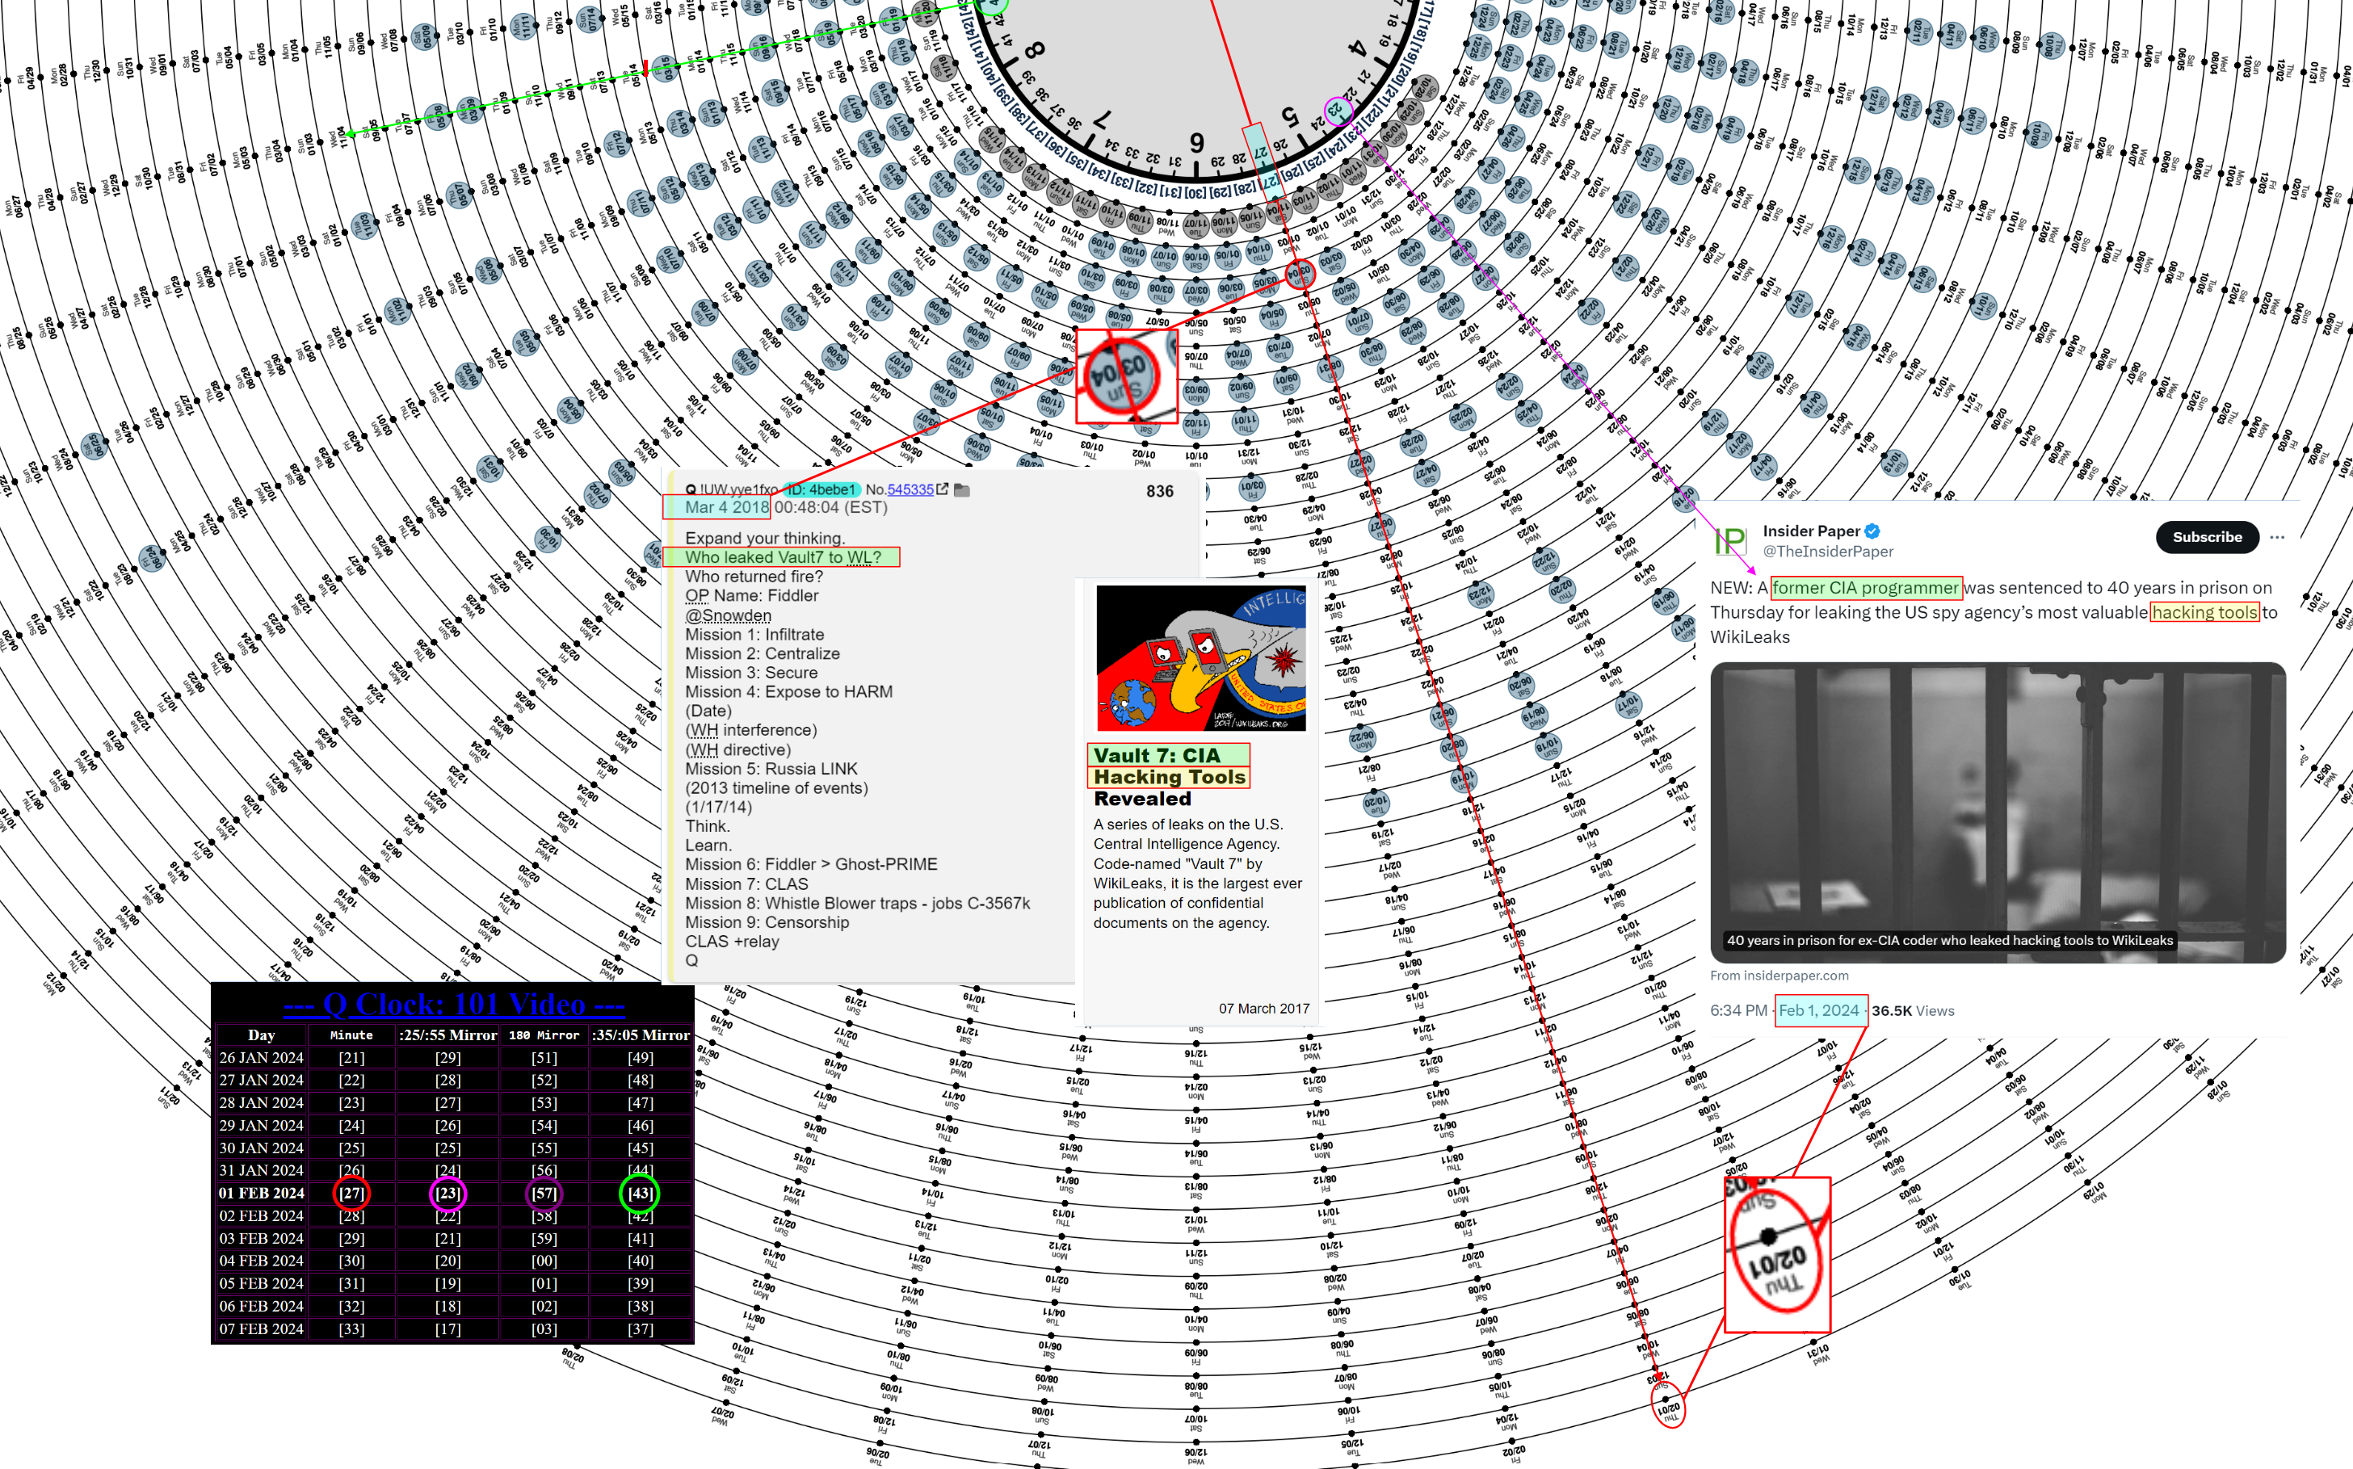
Task: Click the folder icon in the Q post header
Action: click(962, 491)
